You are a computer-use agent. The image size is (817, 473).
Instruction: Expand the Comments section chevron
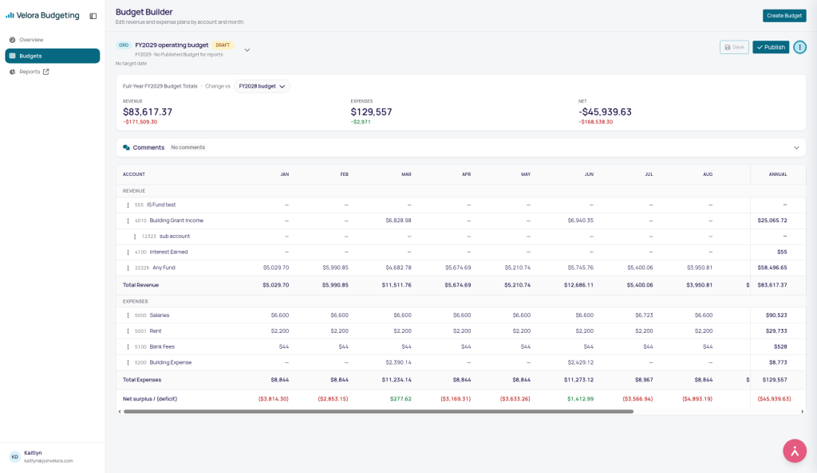click(x=796, y=147)
